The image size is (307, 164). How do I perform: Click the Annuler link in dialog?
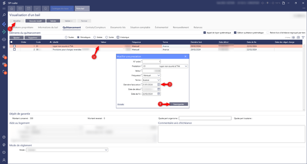(120, 104)
